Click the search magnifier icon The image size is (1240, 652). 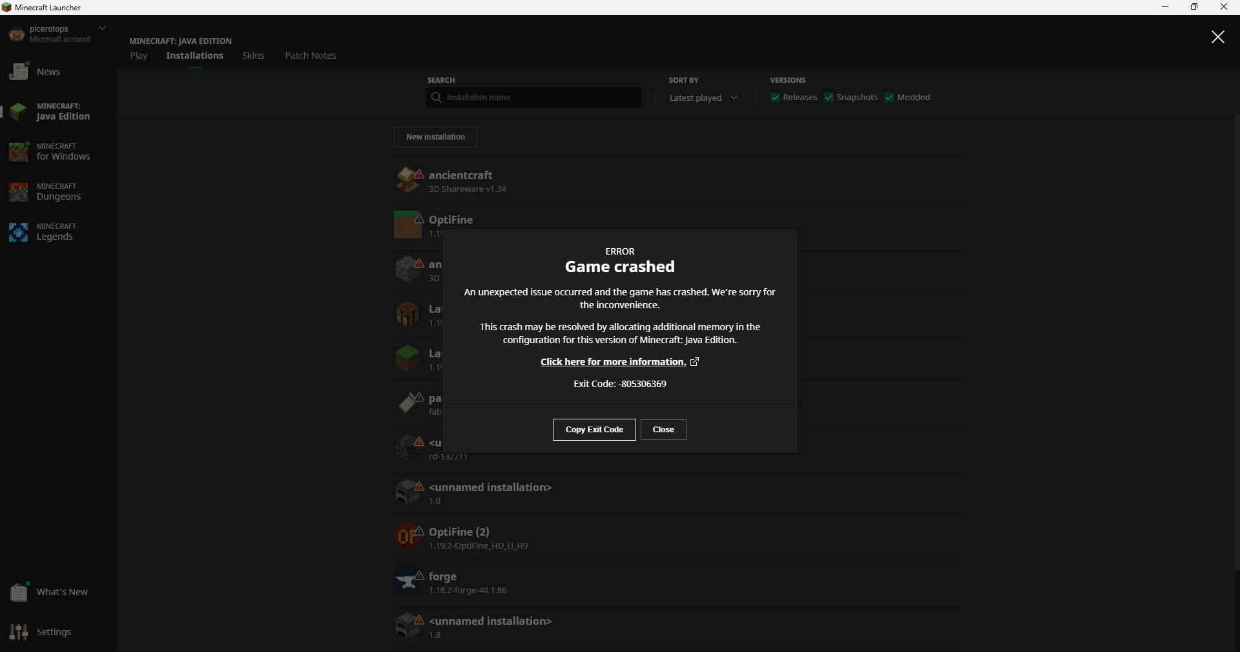(437, 98)
